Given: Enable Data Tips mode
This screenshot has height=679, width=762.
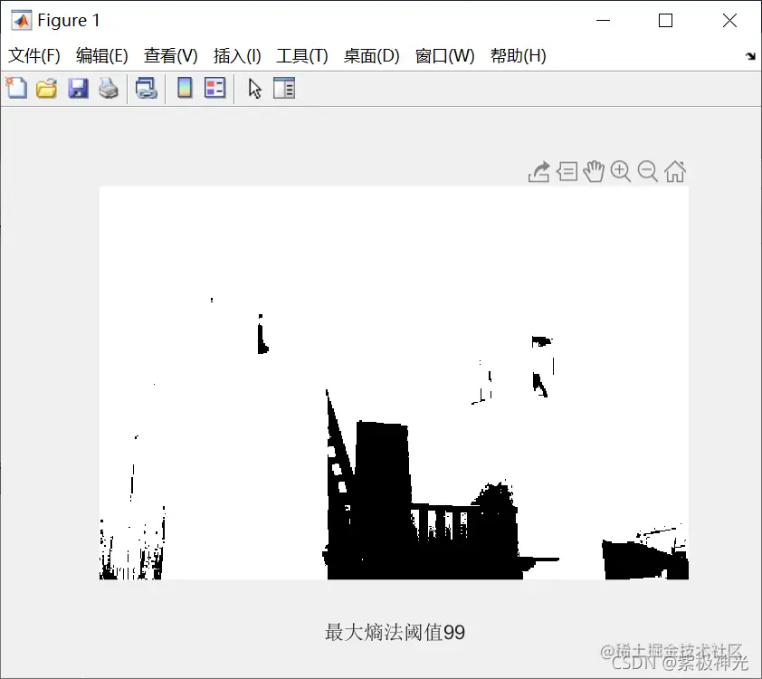Looking at the screenshot, I should pyautogui.click(x=567, y=172).
